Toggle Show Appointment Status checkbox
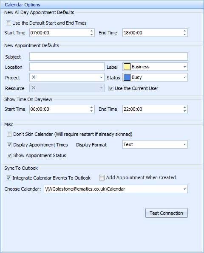The width and height of the screenshot is (204, 253). [x=9, y=155]
